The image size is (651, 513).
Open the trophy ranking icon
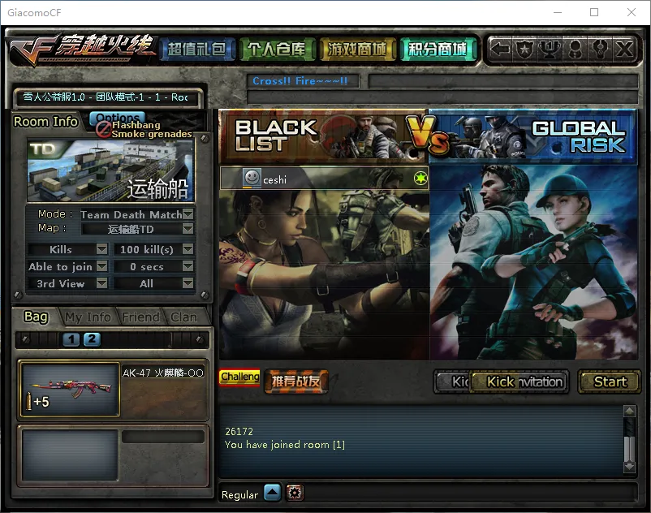pos(550,50)
